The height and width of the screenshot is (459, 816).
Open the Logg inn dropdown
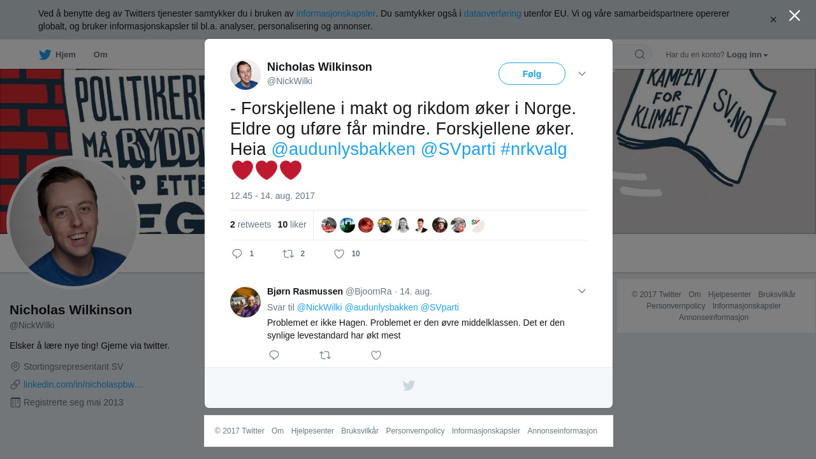[747, 55]
